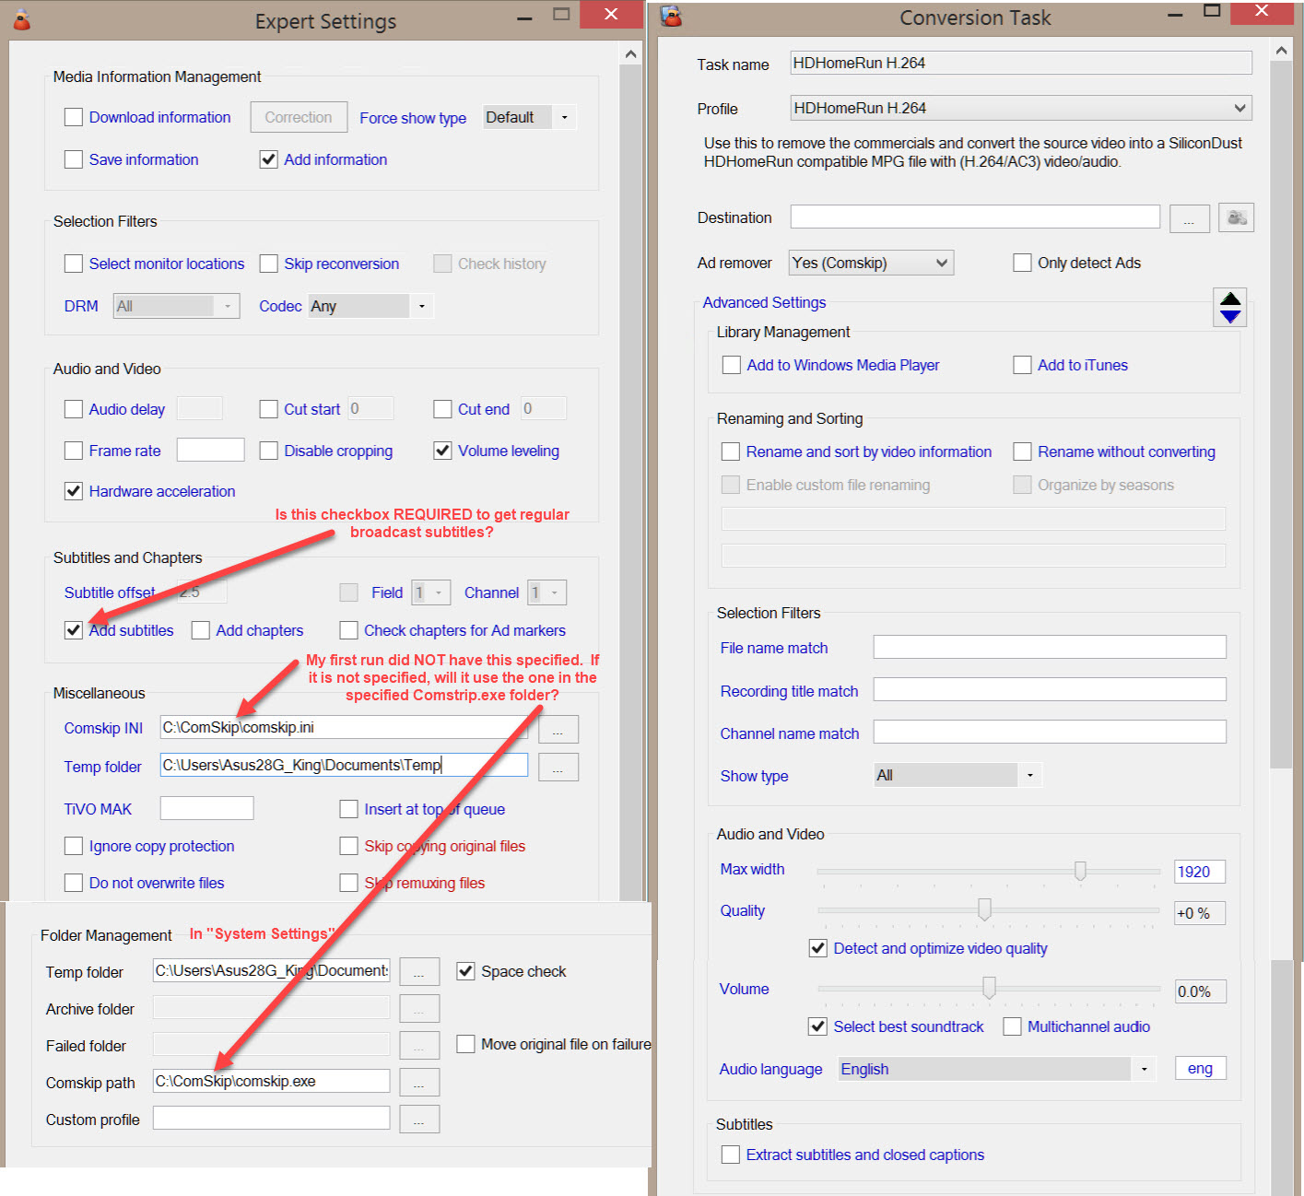Click the Conversion Task window app icon
The height and width of the screenshot is (1196, 1304).
[x=672, y=17]
